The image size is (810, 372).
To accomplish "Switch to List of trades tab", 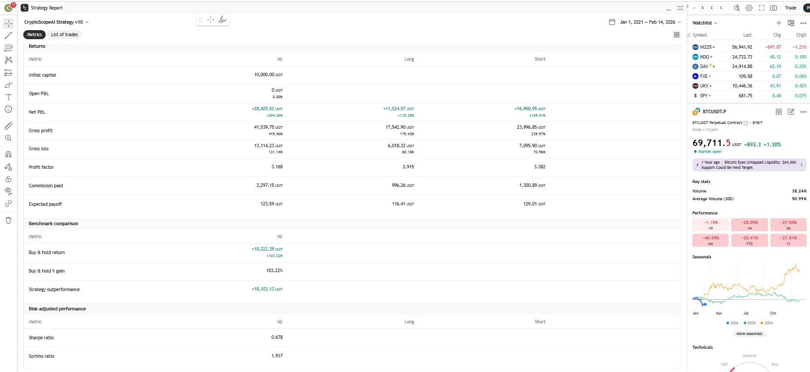I will tap(65, 34).
